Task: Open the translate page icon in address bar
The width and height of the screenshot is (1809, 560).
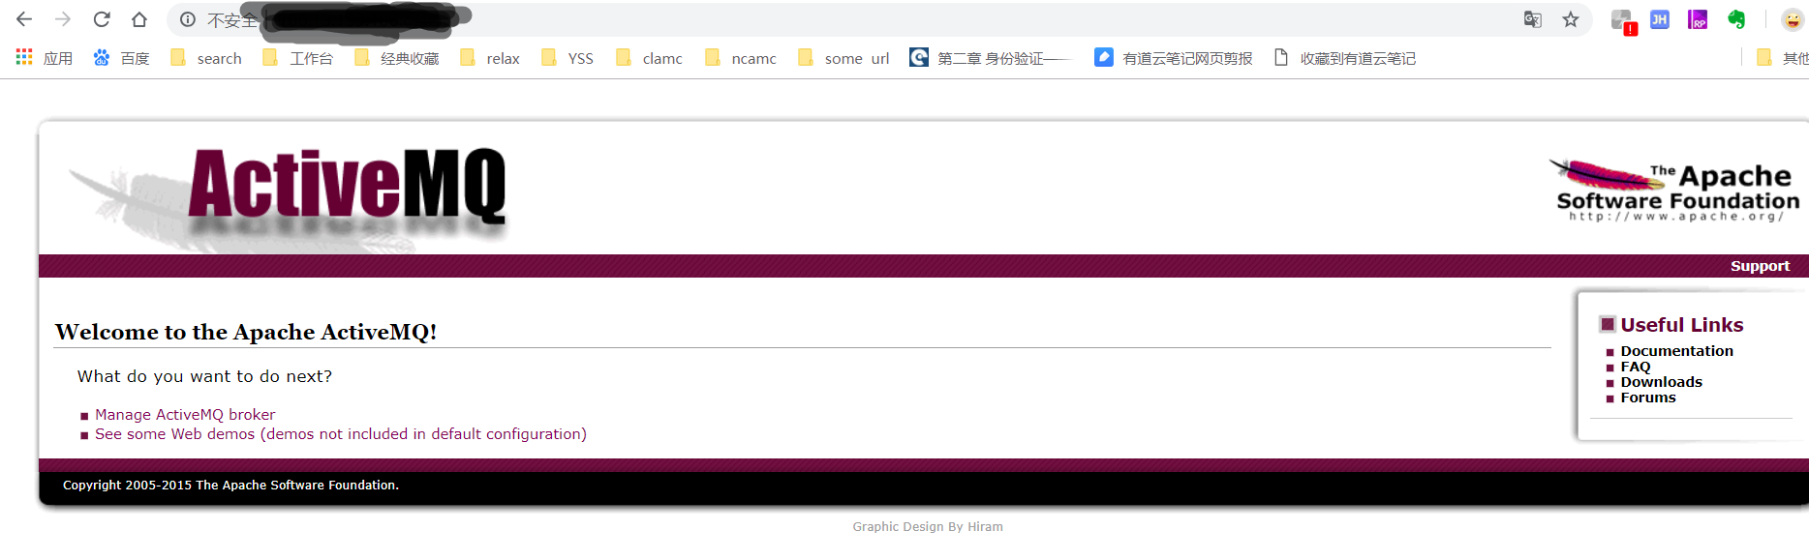Action: pos(1532,19)
